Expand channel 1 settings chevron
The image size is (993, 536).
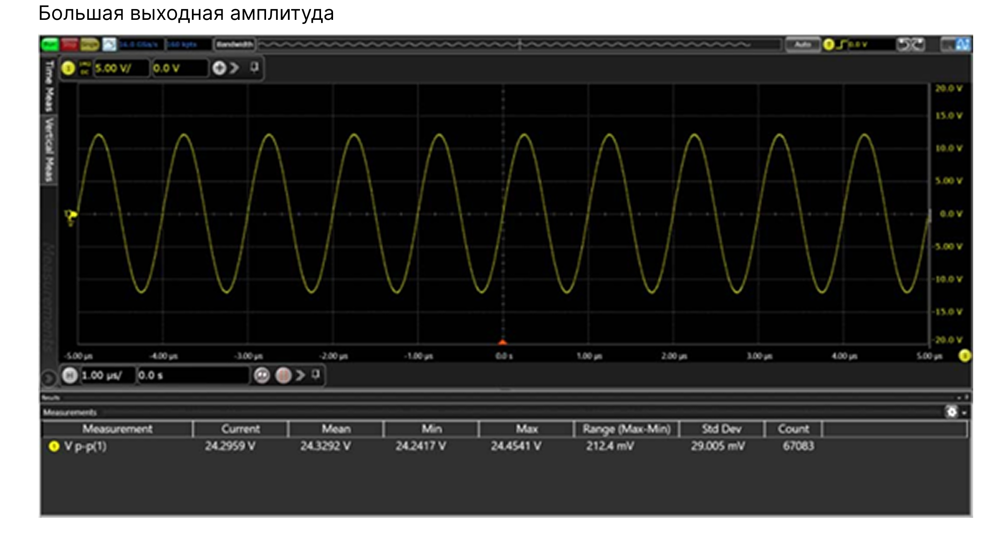235,68
